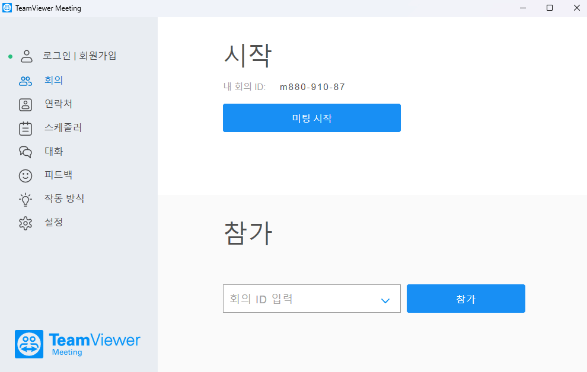The image size is (587, 372).
Task: Open the 연락처 (Contacts) icon
Action: 25,104
